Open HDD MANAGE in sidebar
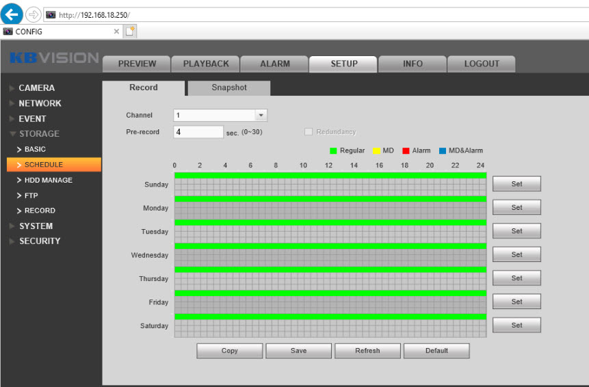The image size is (589, 387). coord(48,181)
